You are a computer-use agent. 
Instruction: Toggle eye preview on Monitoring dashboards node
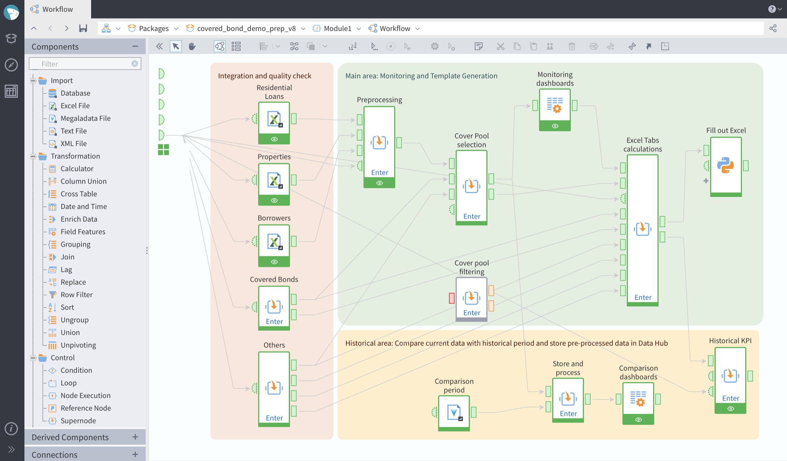tap(555, 126)
